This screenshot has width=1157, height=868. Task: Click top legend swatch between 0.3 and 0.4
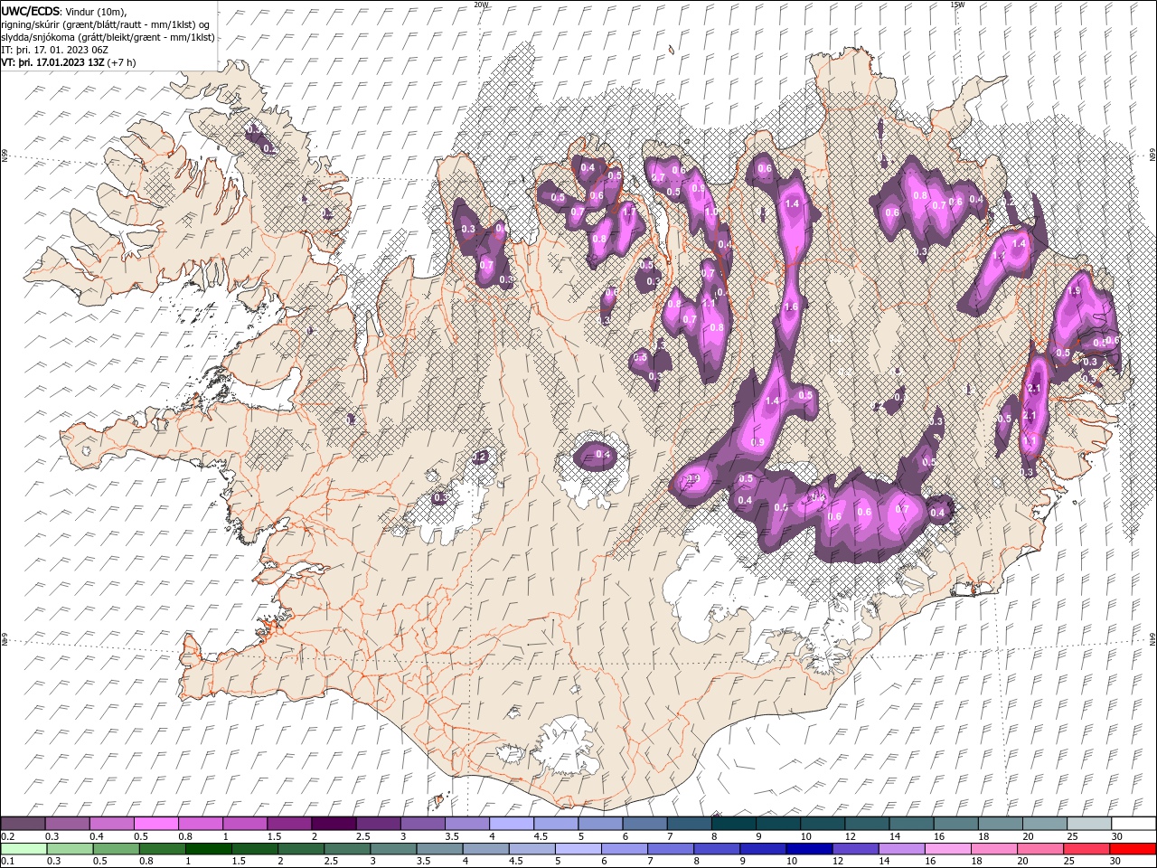pos(67,824)
